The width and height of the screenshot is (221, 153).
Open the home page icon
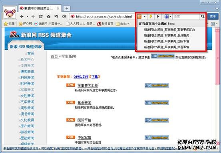[49, 17]
